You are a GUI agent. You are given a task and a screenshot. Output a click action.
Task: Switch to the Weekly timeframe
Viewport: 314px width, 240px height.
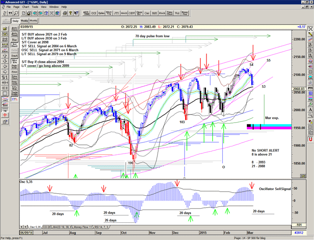(x=24, y=21)
